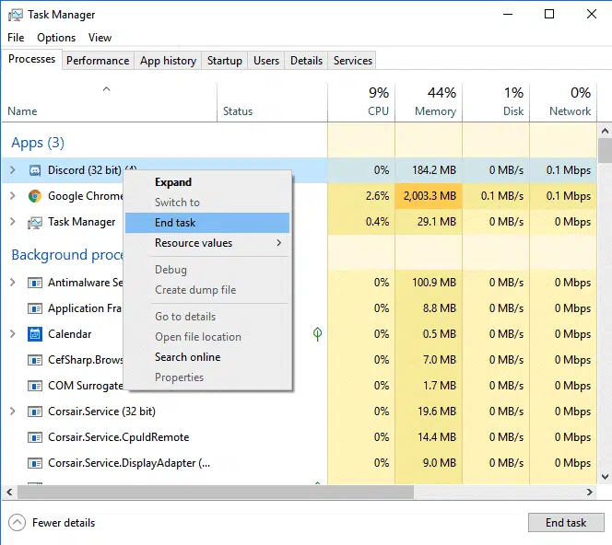Click the Corsair.Service (32 bit) icon

coord(35,412)
